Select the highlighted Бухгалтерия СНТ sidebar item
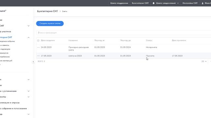 [6, 37]
